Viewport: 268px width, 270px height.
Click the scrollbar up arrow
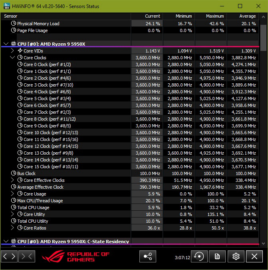click(263, 17)
